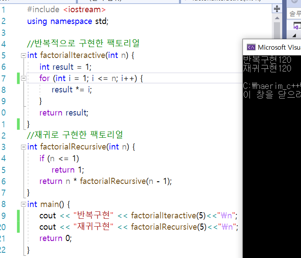Click the 'for (int i = 1; i <= n; i++)' line
Image resolution: width=301 pixels, height=258 pixels.
91,78
